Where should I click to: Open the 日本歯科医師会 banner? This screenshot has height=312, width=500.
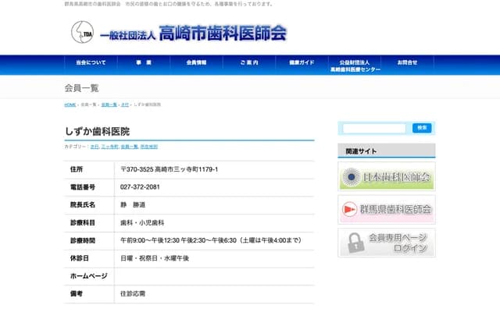pos(387,176)
